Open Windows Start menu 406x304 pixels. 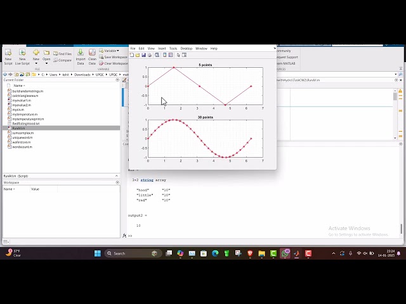98,253
